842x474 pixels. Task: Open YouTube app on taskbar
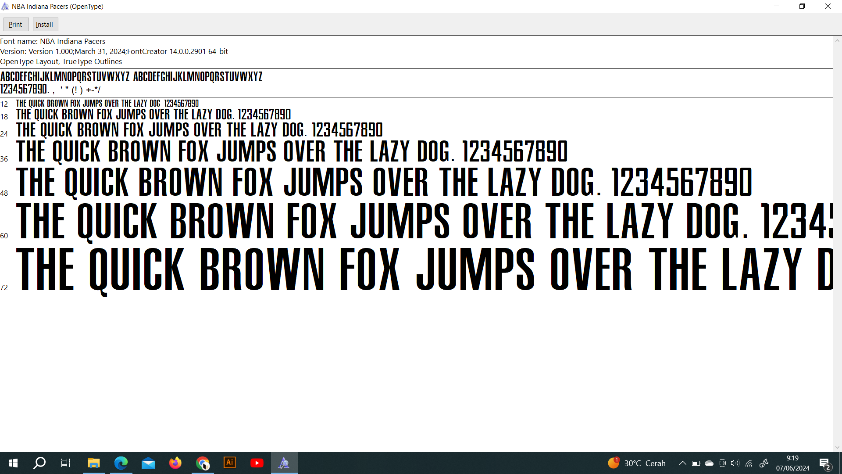click(257, 463)
